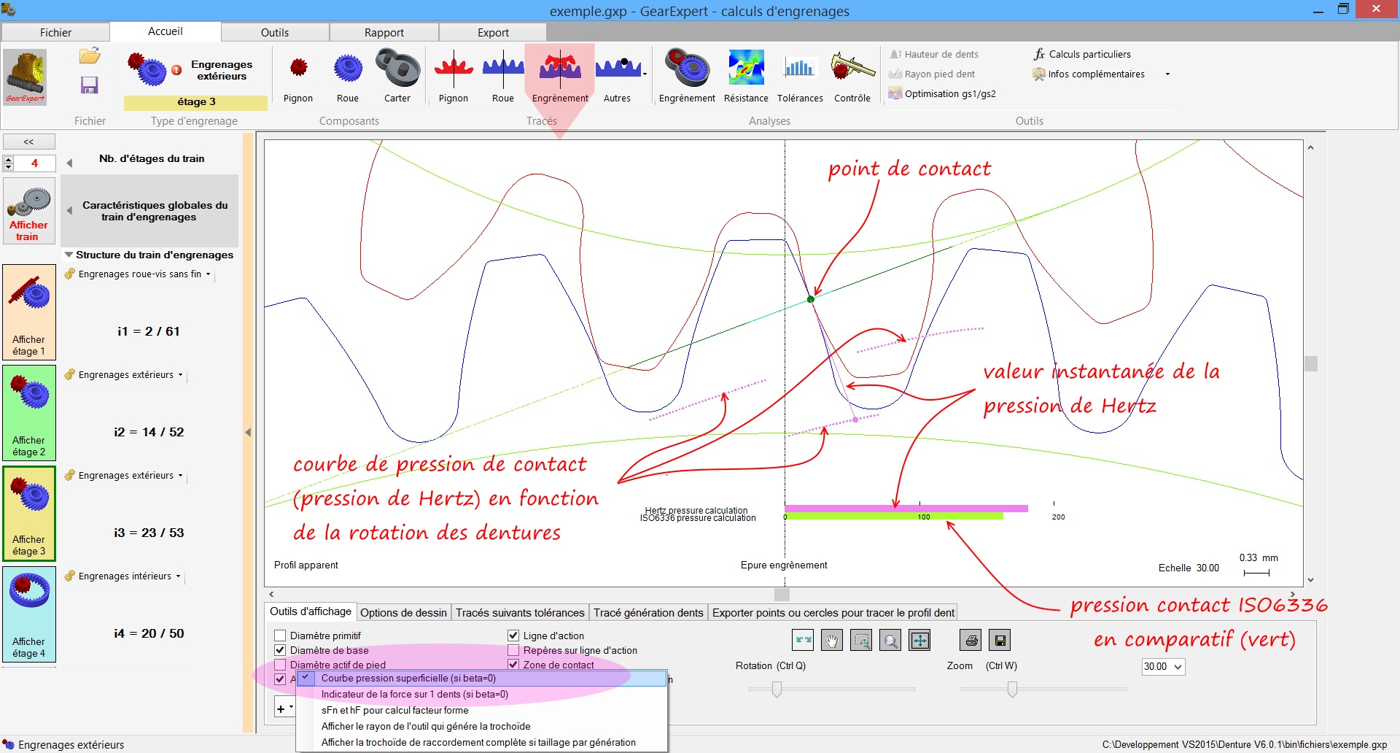The image size is (1400, 753).
Task: Open Pignon component icon in Composants
Action: (298, 68)
